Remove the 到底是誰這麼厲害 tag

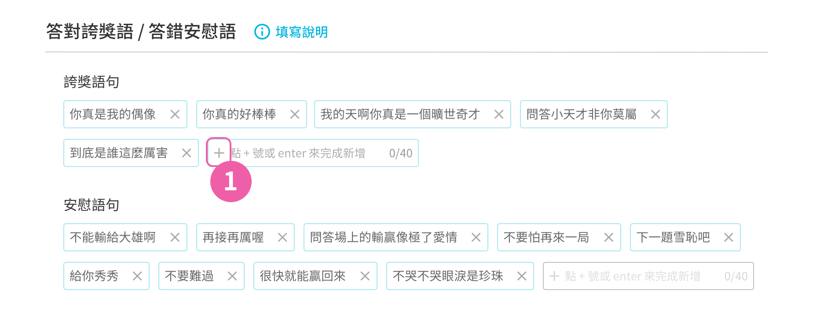tap(187, 153)
